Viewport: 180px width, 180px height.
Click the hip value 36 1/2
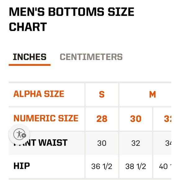point(102,166)
